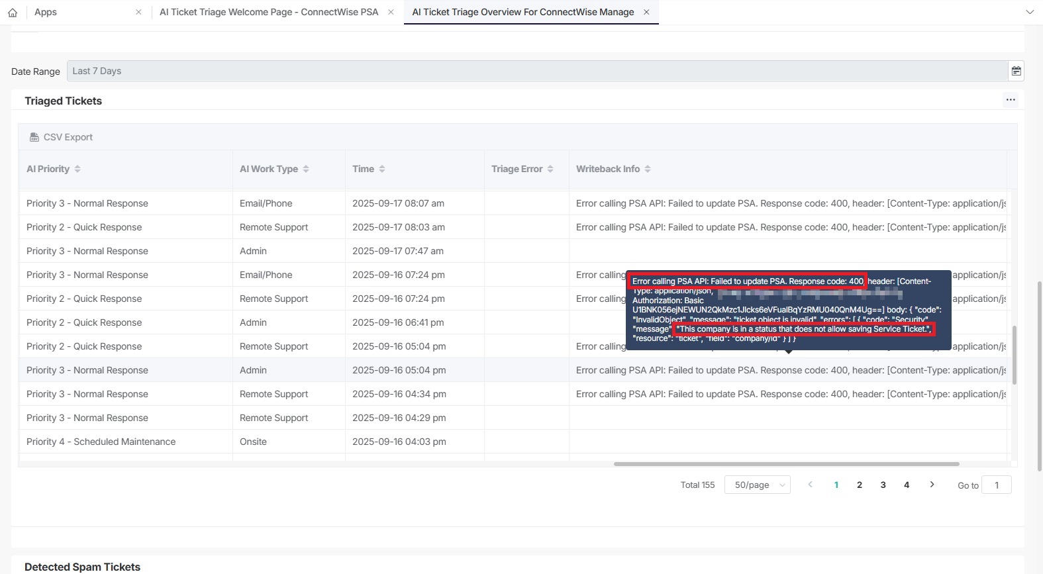The image size is (1043, 574).
Task: Go to page 4 of results
Action: (907, 485)
